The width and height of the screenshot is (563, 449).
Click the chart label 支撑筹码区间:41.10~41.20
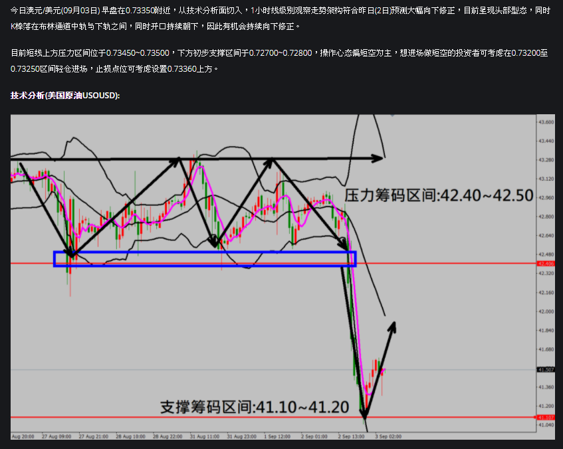point(255,407)
